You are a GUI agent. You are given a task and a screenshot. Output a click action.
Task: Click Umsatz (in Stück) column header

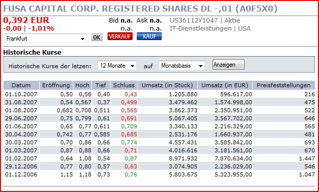coord(167,85)
